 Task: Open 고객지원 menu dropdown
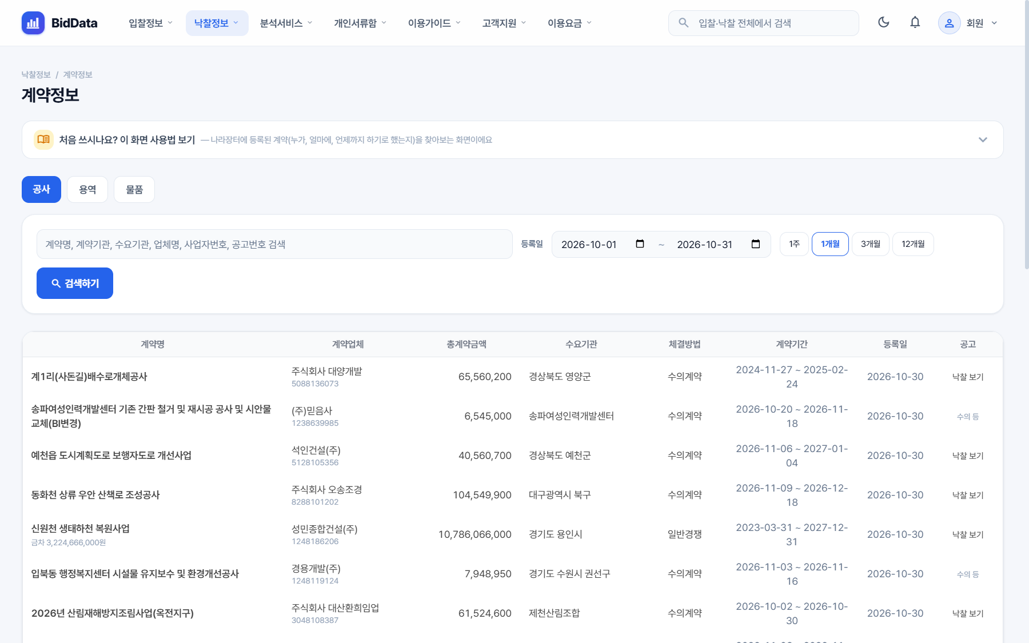click(504, 23)
